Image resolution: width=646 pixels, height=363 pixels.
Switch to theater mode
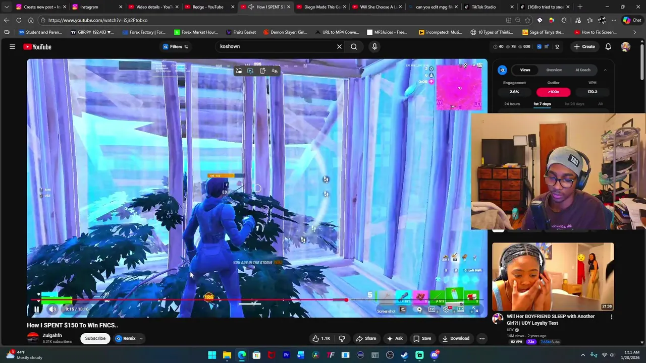(x=461, y=309)
